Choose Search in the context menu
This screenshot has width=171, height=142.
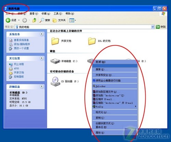pos(115,69)
